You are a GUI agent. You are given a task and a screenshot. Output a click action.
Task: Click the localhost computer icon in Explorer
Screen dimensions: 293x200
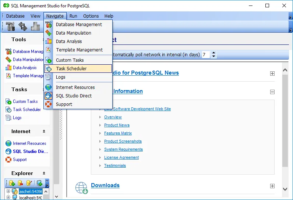point(15,197)
